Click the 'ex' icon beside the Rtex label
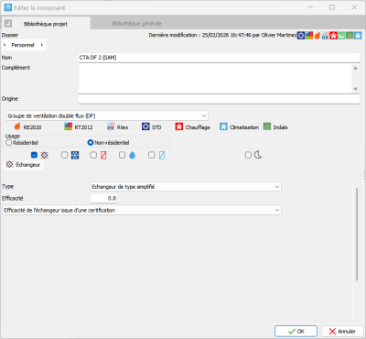 pyautogui.click(x=111, y=126)
